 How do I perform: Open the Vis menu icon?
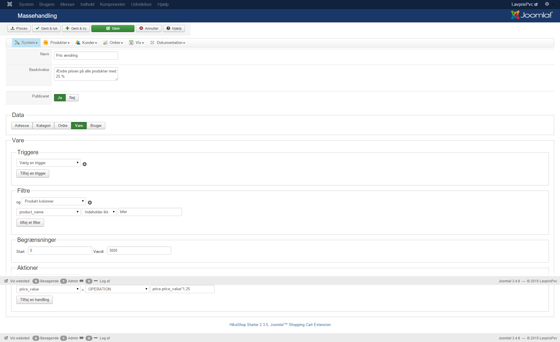point(131,43)
